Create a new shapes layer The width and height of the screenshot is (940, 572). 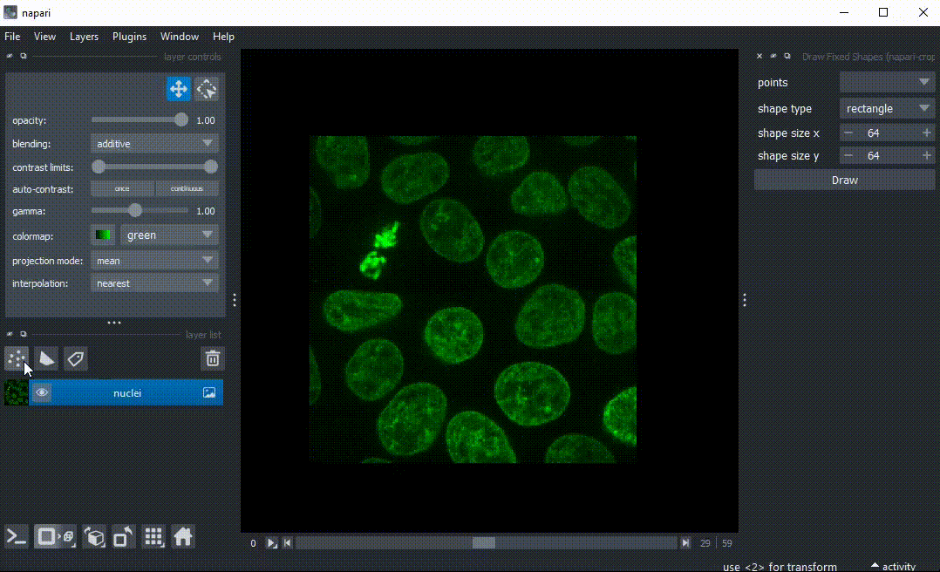(x=45, y=358)
